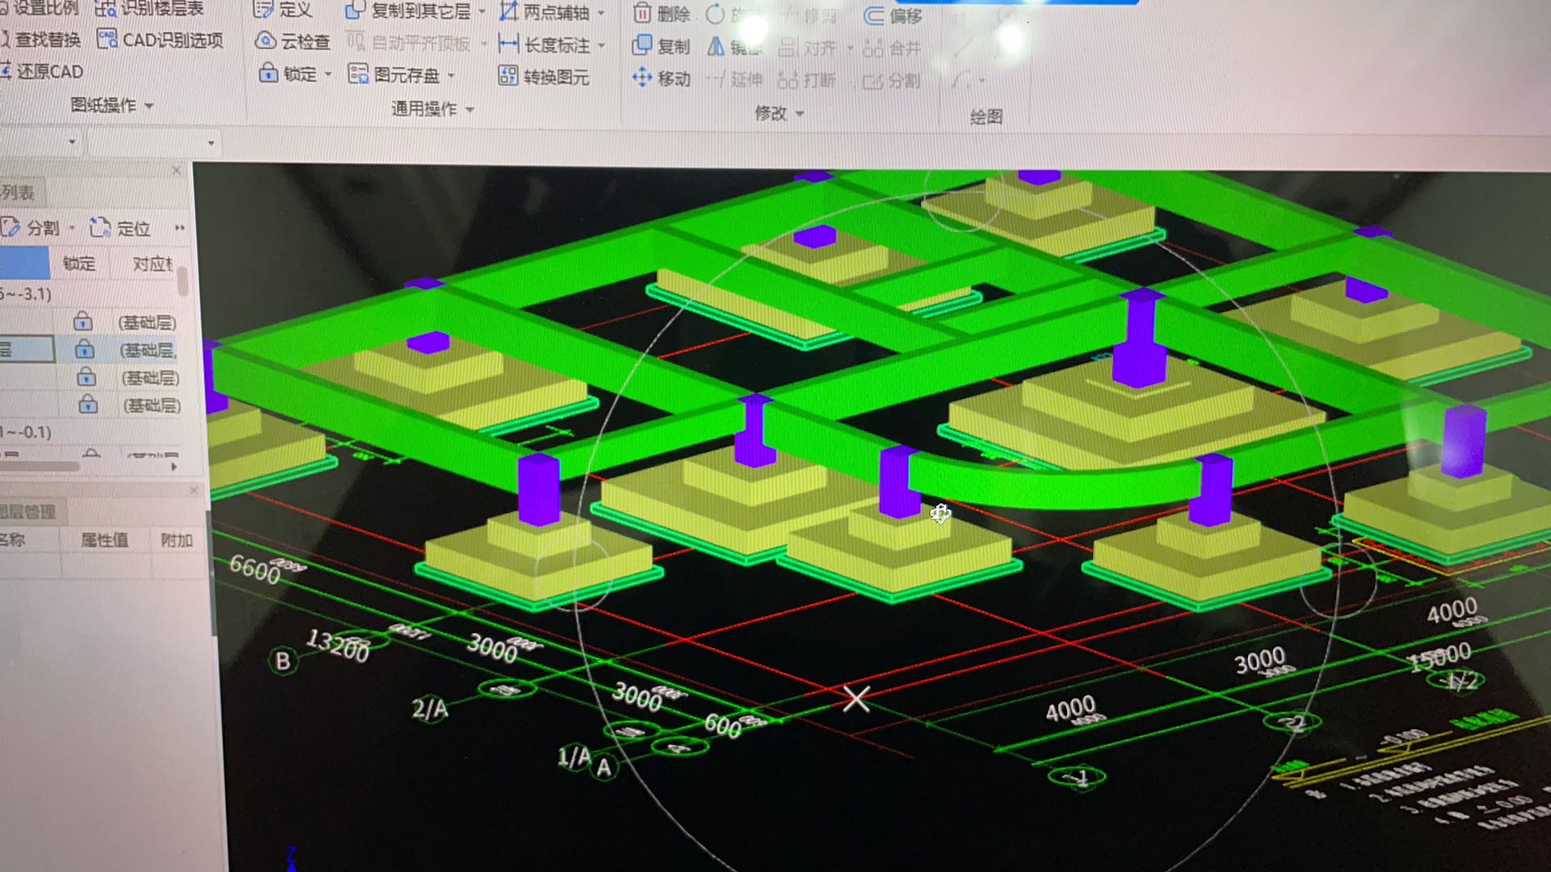Open 查找替换 (find and replace)
This screenshot has height=872, width=1551.
(x=41, y=40)
